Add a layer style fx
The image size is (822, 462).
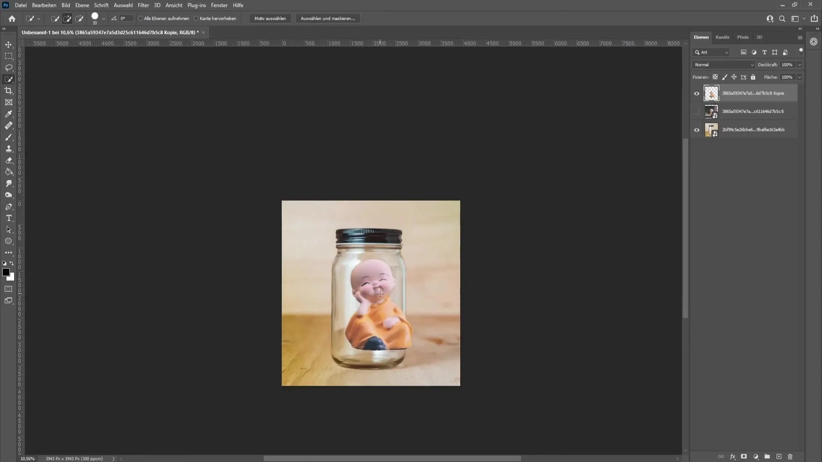point(733,456)
